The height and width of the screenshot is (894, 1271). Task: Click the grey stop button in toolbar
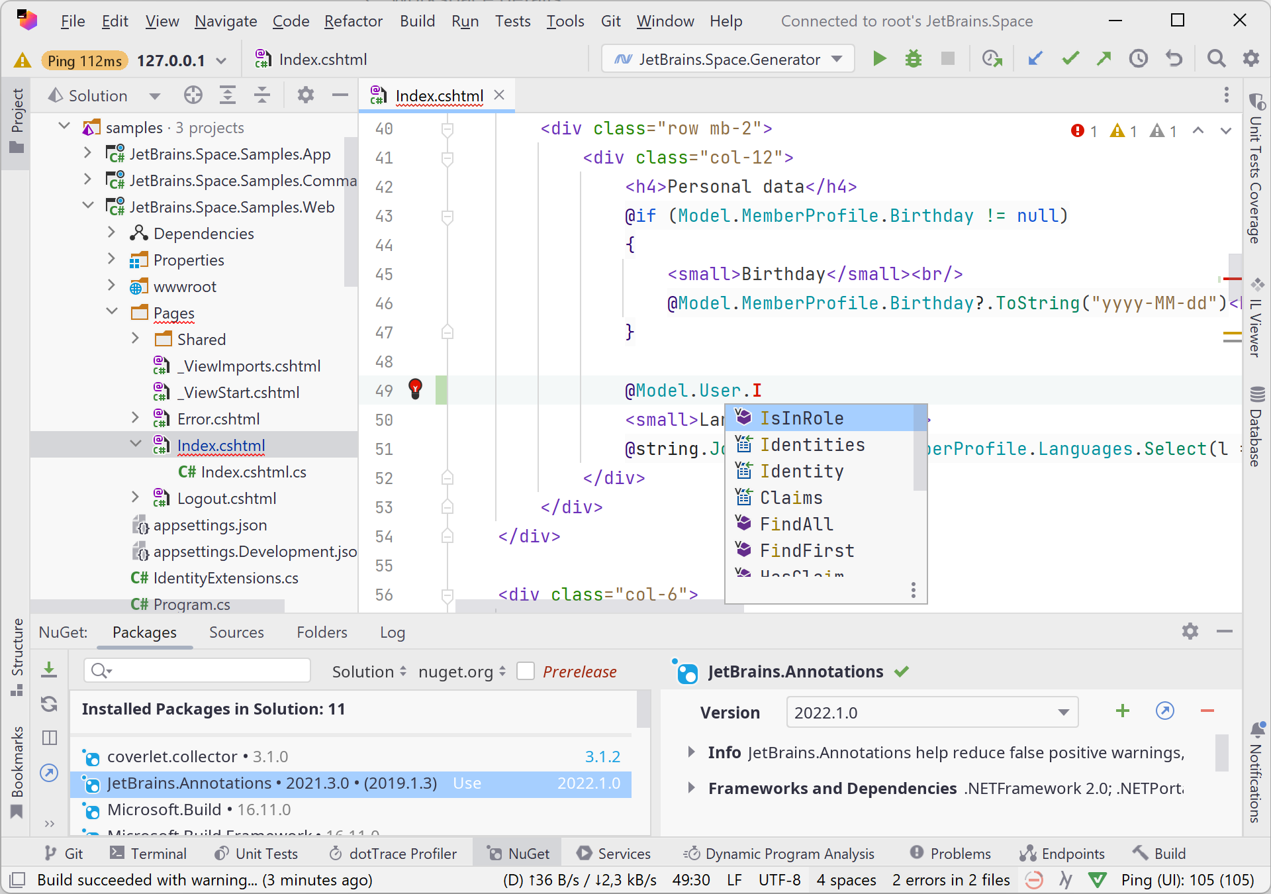click(x=948, y=59)
